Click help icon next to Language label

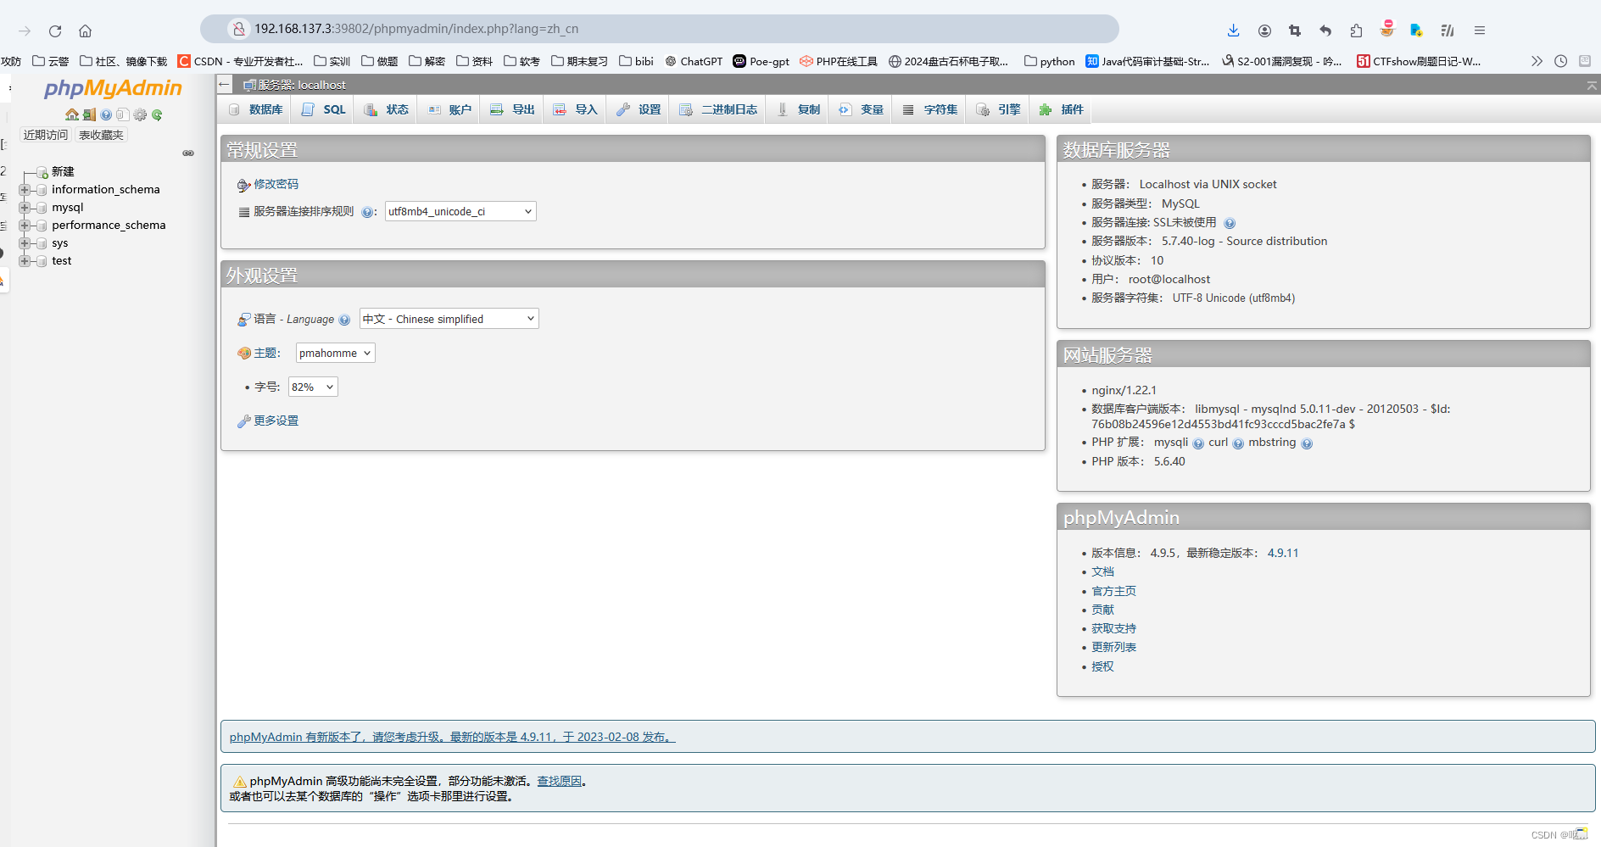pyautogui.click(x=344, y=320)
